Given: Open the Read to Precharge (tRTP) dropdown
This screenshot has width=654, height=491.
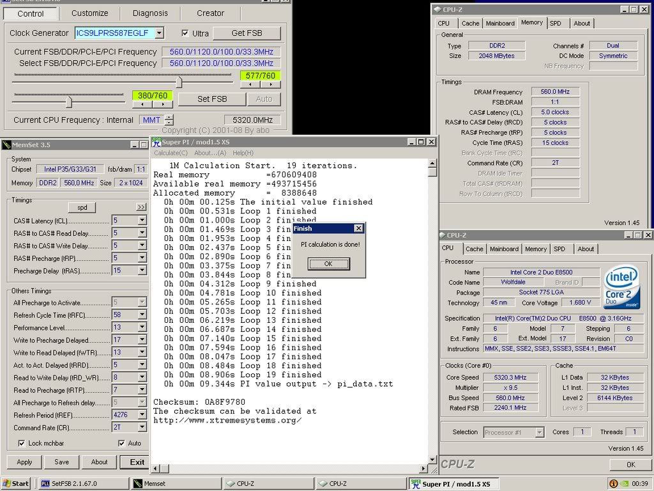Looking at the screenshot, I should pyautogui.click(x=142, y=389).
